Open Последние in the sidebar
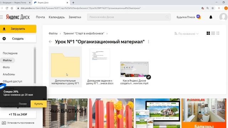Image resolution: width=228 pixels, height=128 pixels. [10, 53]
